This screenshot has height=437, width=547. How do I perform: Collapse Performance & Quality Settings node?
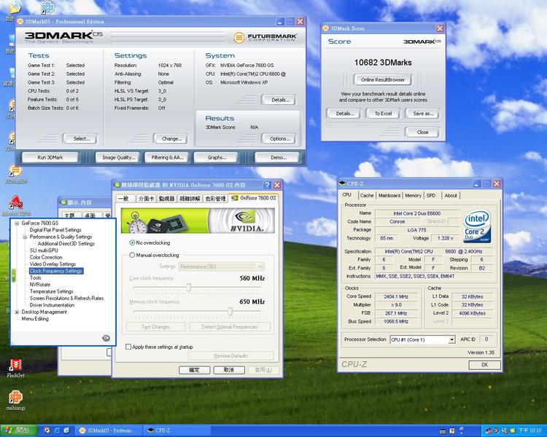pyautogui.click(x=25, y=237)
